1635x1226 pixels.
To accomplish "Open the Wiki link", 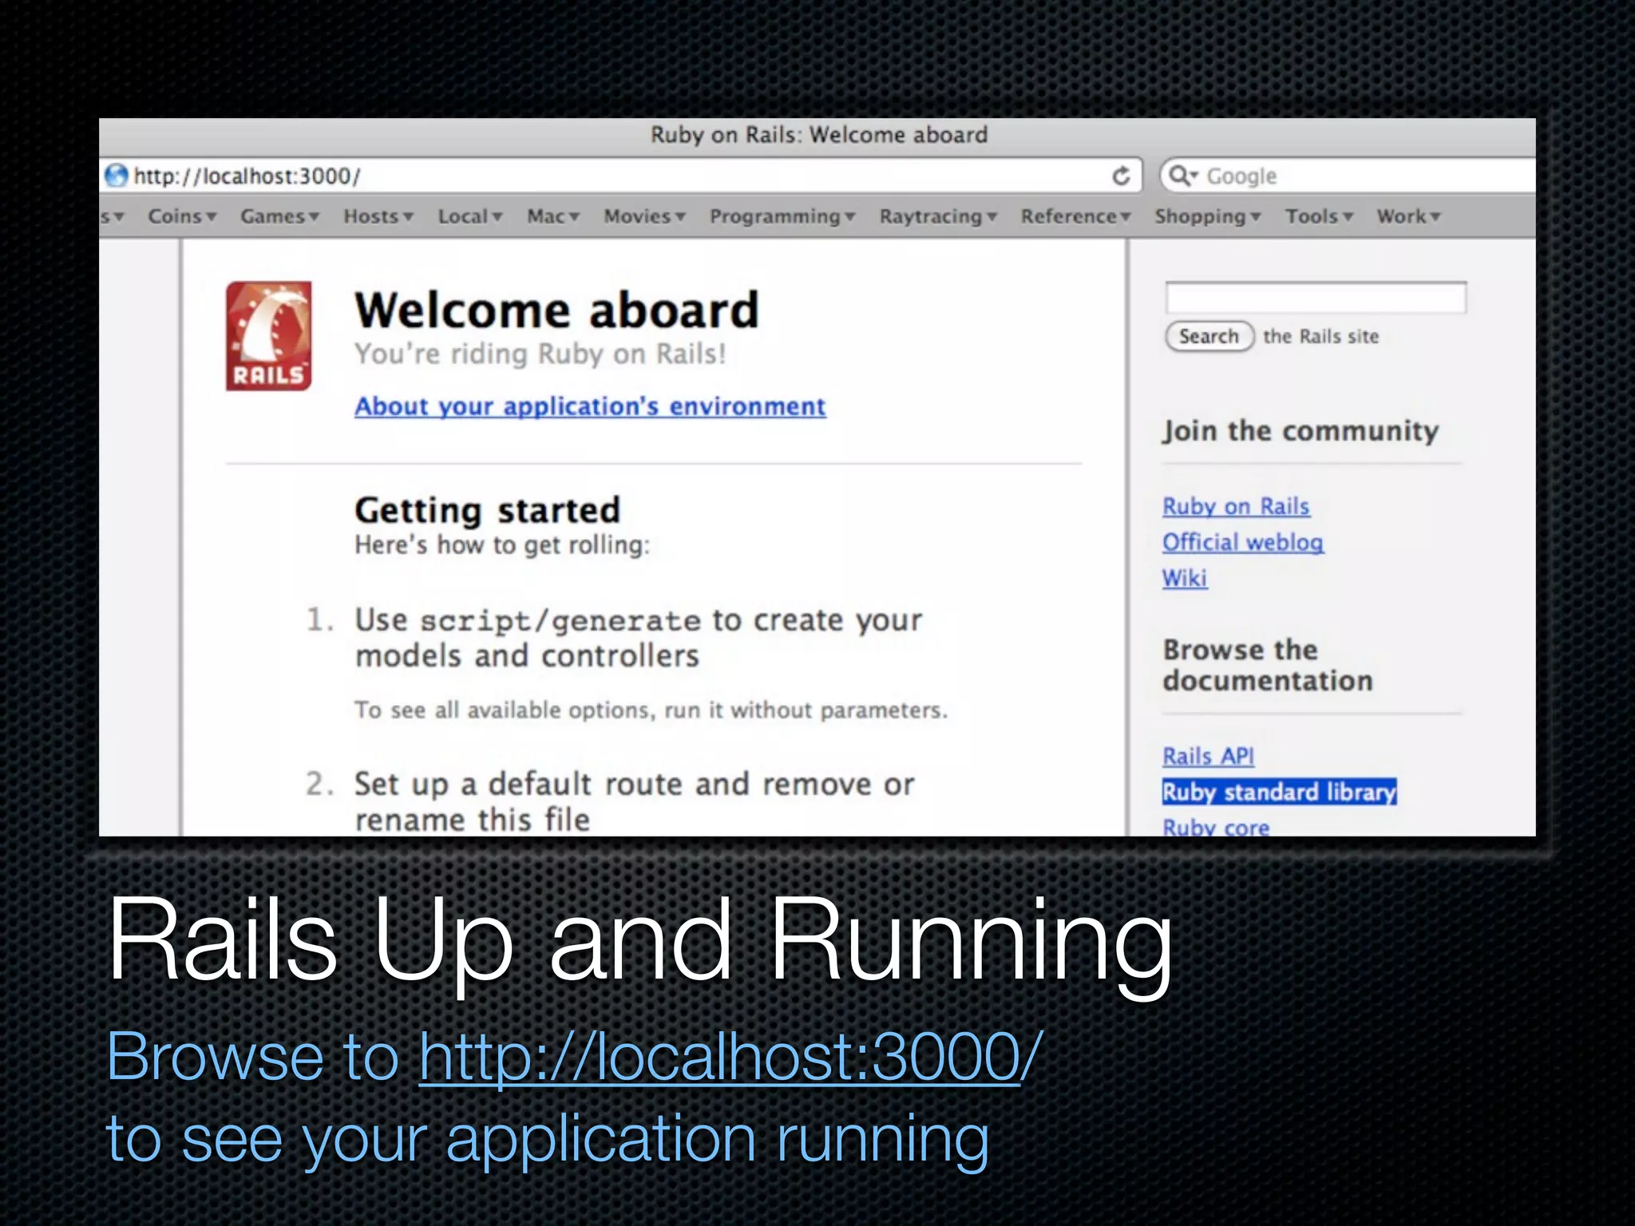I will point(1185,578).
